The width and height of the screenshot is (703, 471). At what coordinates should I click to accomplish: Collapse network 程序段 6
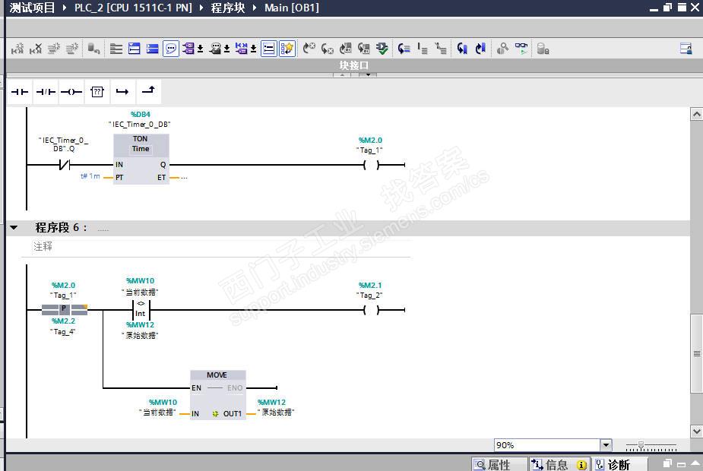click(x=14, y=228)
